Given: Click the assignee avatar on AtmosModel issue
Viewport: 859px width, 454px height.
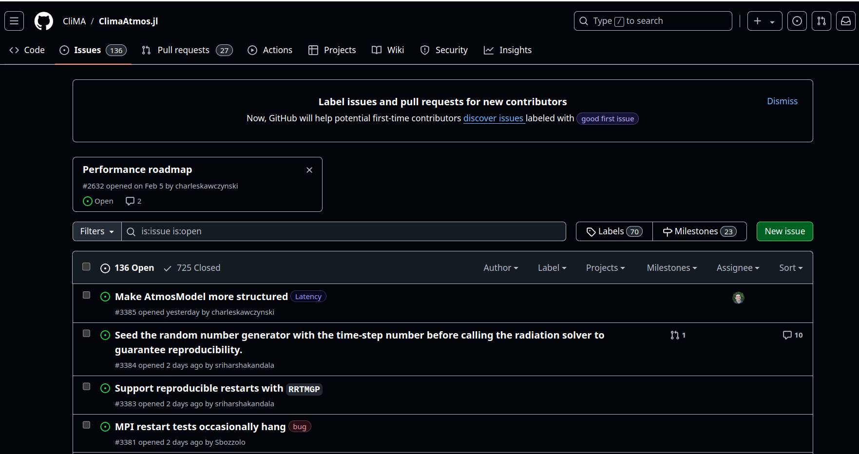Looking at the screenshot, I should pyautogui.click(x=738, y=298).
